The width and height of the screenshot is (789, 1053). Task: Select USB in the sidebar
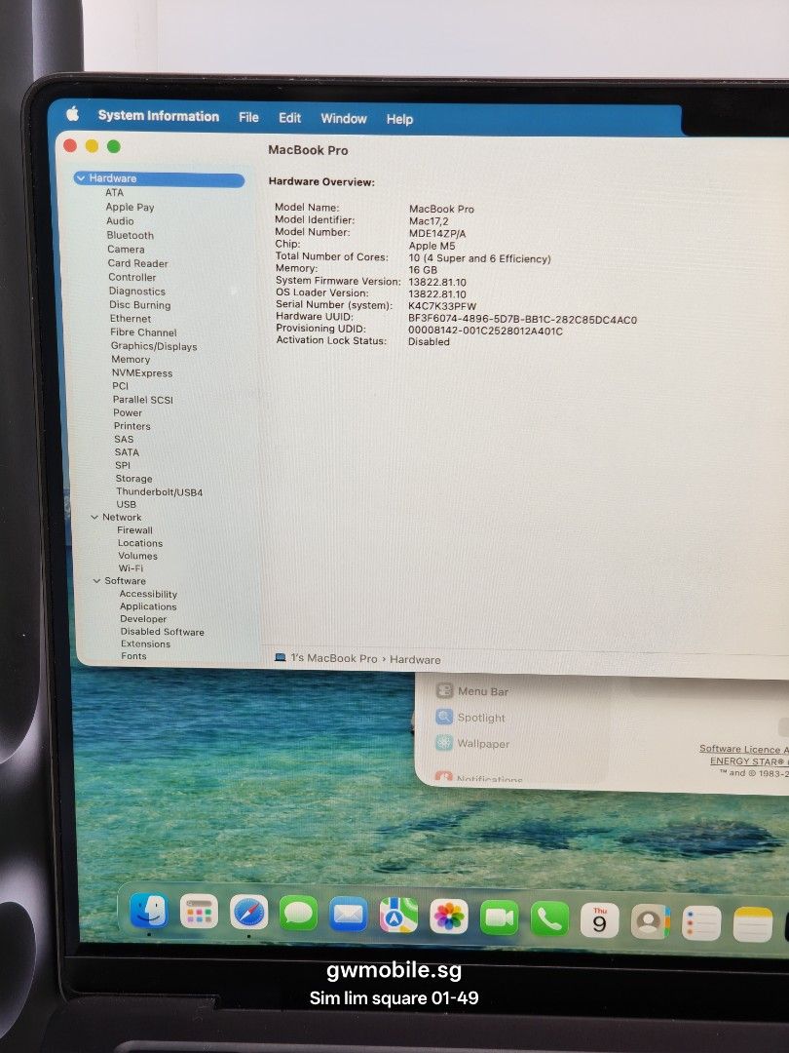tap(126, 504)
